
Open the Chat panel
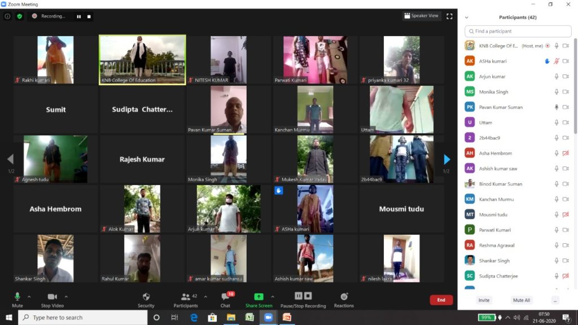point(225,297)
